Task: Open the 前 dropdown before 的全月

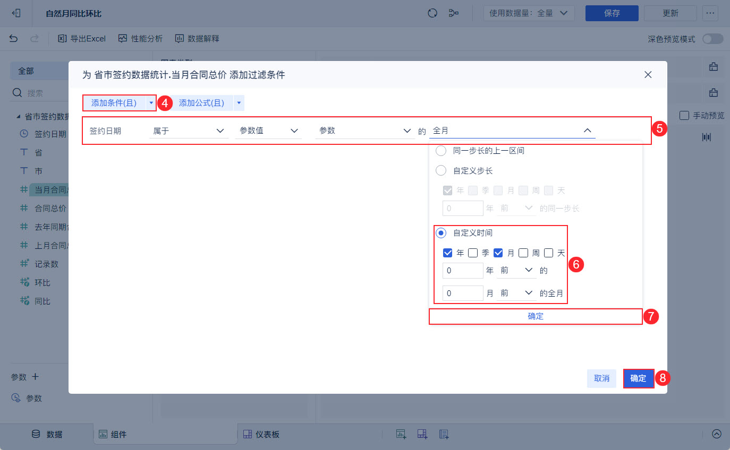Action: tap(516, 293)
